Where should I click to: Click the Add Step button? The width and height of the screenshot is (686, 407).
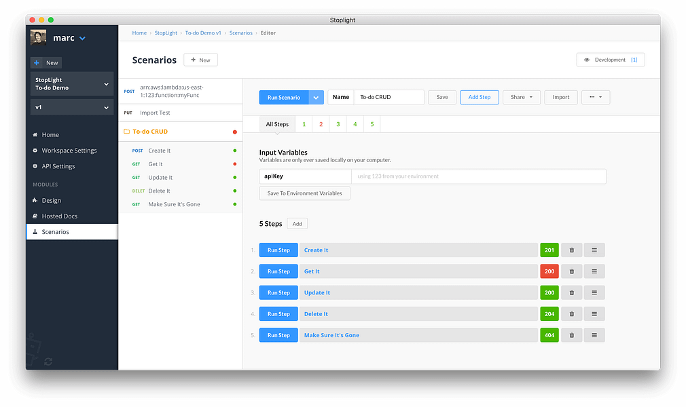click(480, 97)
